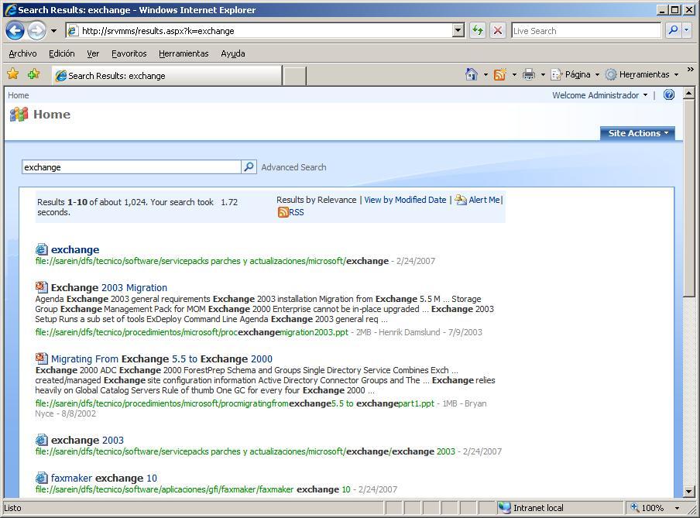Click the Live Search box
The height and width of the screenshot is (518, 700).
coord(586,31)
